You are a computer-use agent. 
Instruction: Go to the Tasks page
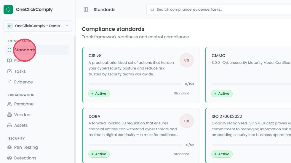[x=37, y=71]
